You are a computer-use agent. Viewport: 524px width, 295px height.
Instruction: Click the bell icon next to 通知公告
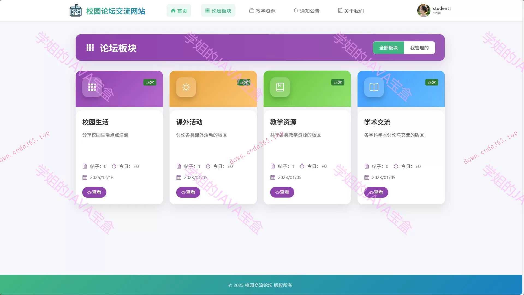click(296, 10)
